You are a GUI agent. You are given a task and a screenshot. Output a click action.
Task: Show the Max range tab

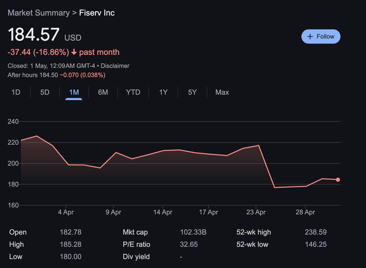coord(222,92)
